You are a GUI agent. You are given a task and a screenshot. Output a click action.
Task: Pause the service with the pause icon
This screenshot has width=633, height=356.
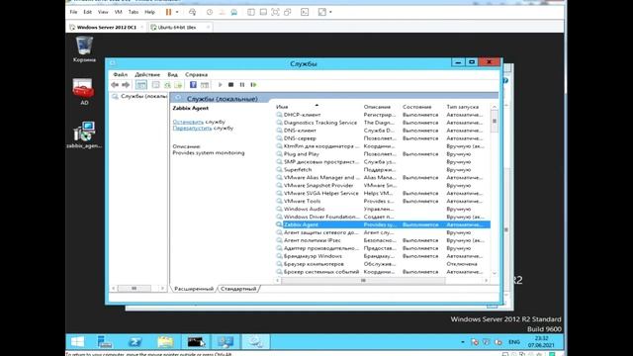241,85
